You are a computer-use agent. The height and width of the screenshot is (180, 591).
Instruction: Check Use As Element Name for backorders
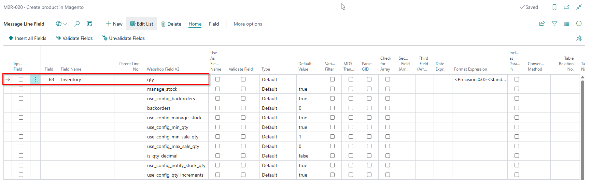coord(217,108)
